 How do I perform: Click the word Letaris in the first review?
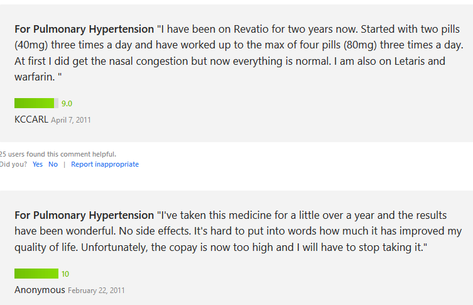coord(410,61)
